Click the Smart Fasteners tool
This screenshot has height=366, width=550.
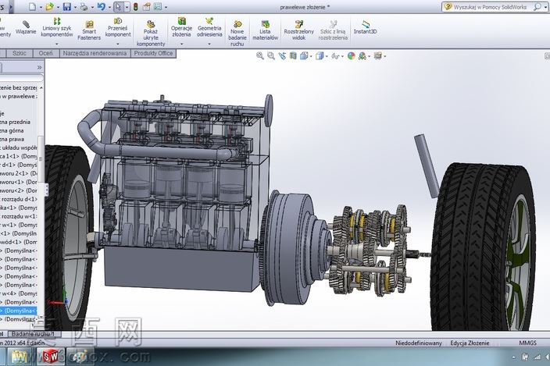pos(89,30)
